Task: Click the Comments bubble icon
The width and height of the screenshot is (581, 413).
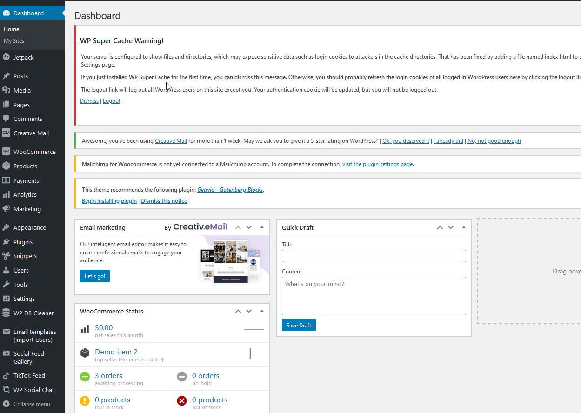Action: 6,119
